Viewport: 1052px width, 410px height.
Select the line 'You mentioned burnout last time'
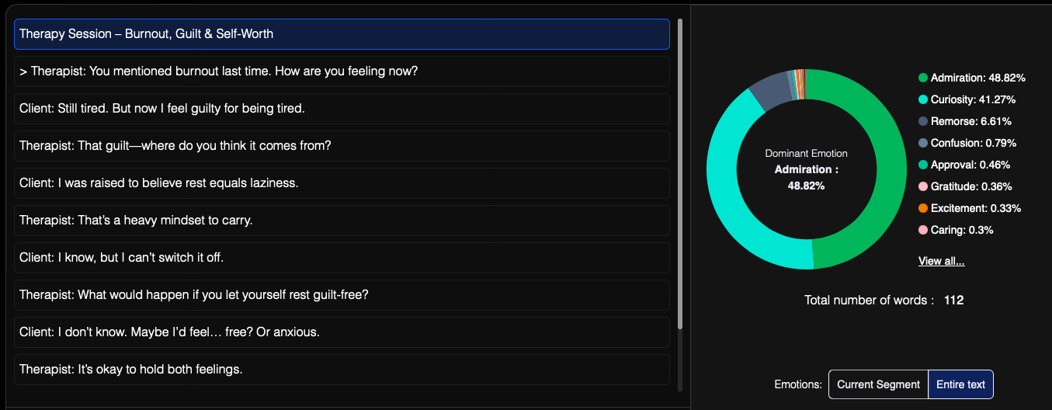(342, 71)
